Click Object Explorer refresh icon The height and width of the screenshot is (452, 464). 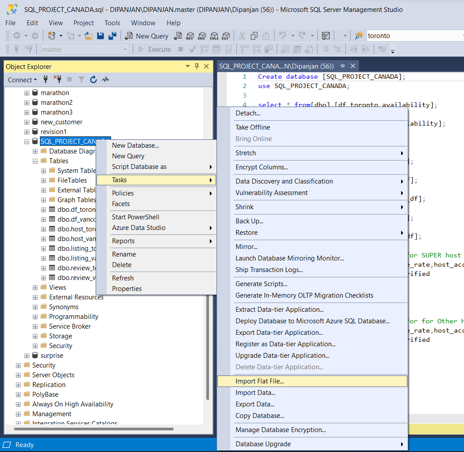point(93,79)
